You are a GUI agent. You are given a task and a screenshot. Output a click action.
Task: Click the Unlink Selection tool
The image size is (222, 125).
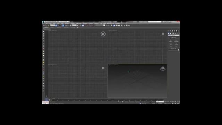pyautogui.click(x=46, y=25)
